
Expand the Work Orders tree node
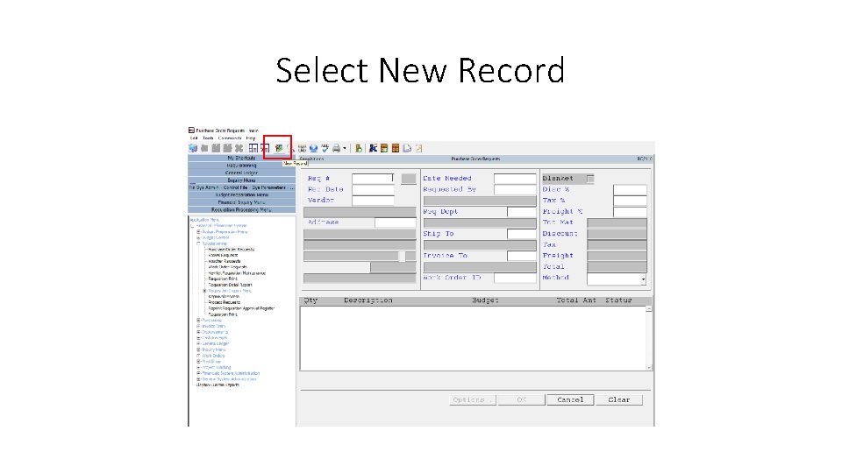[x=199, y=356]
